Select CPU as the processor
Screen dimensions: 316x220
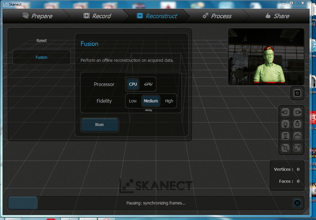[x=133, y=84]
